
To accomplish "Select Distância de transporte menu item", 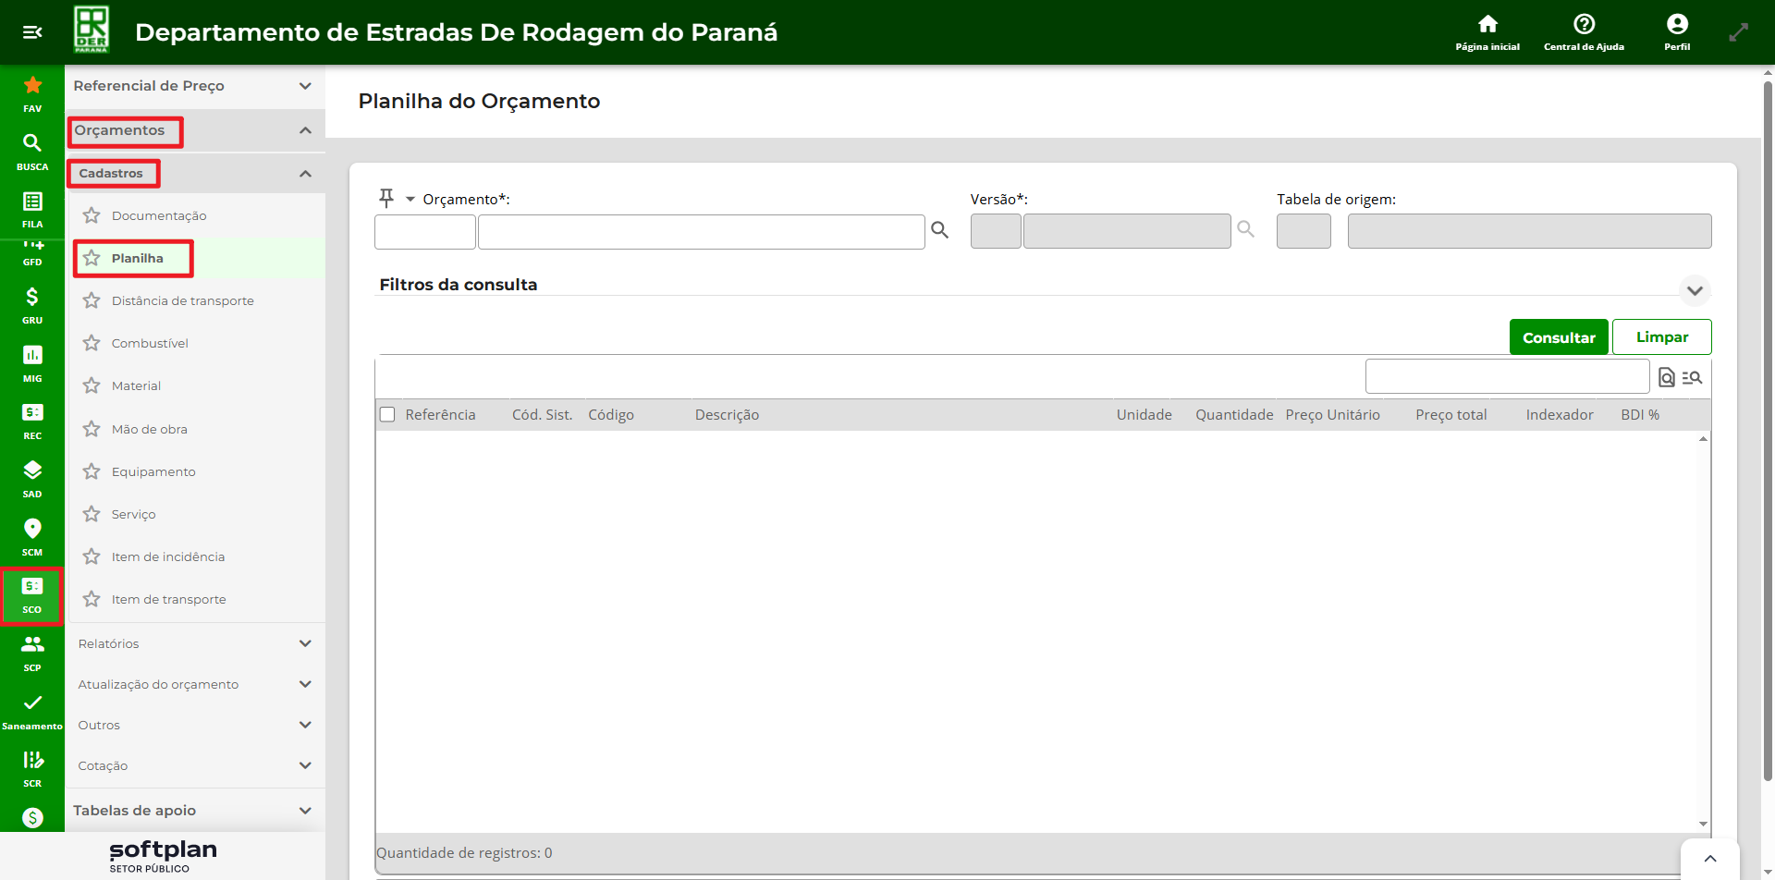I will pos(182,300).
